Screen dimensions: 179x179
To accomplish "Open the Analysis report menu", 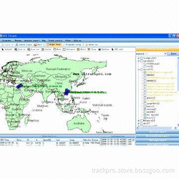I will click(32, 40).
